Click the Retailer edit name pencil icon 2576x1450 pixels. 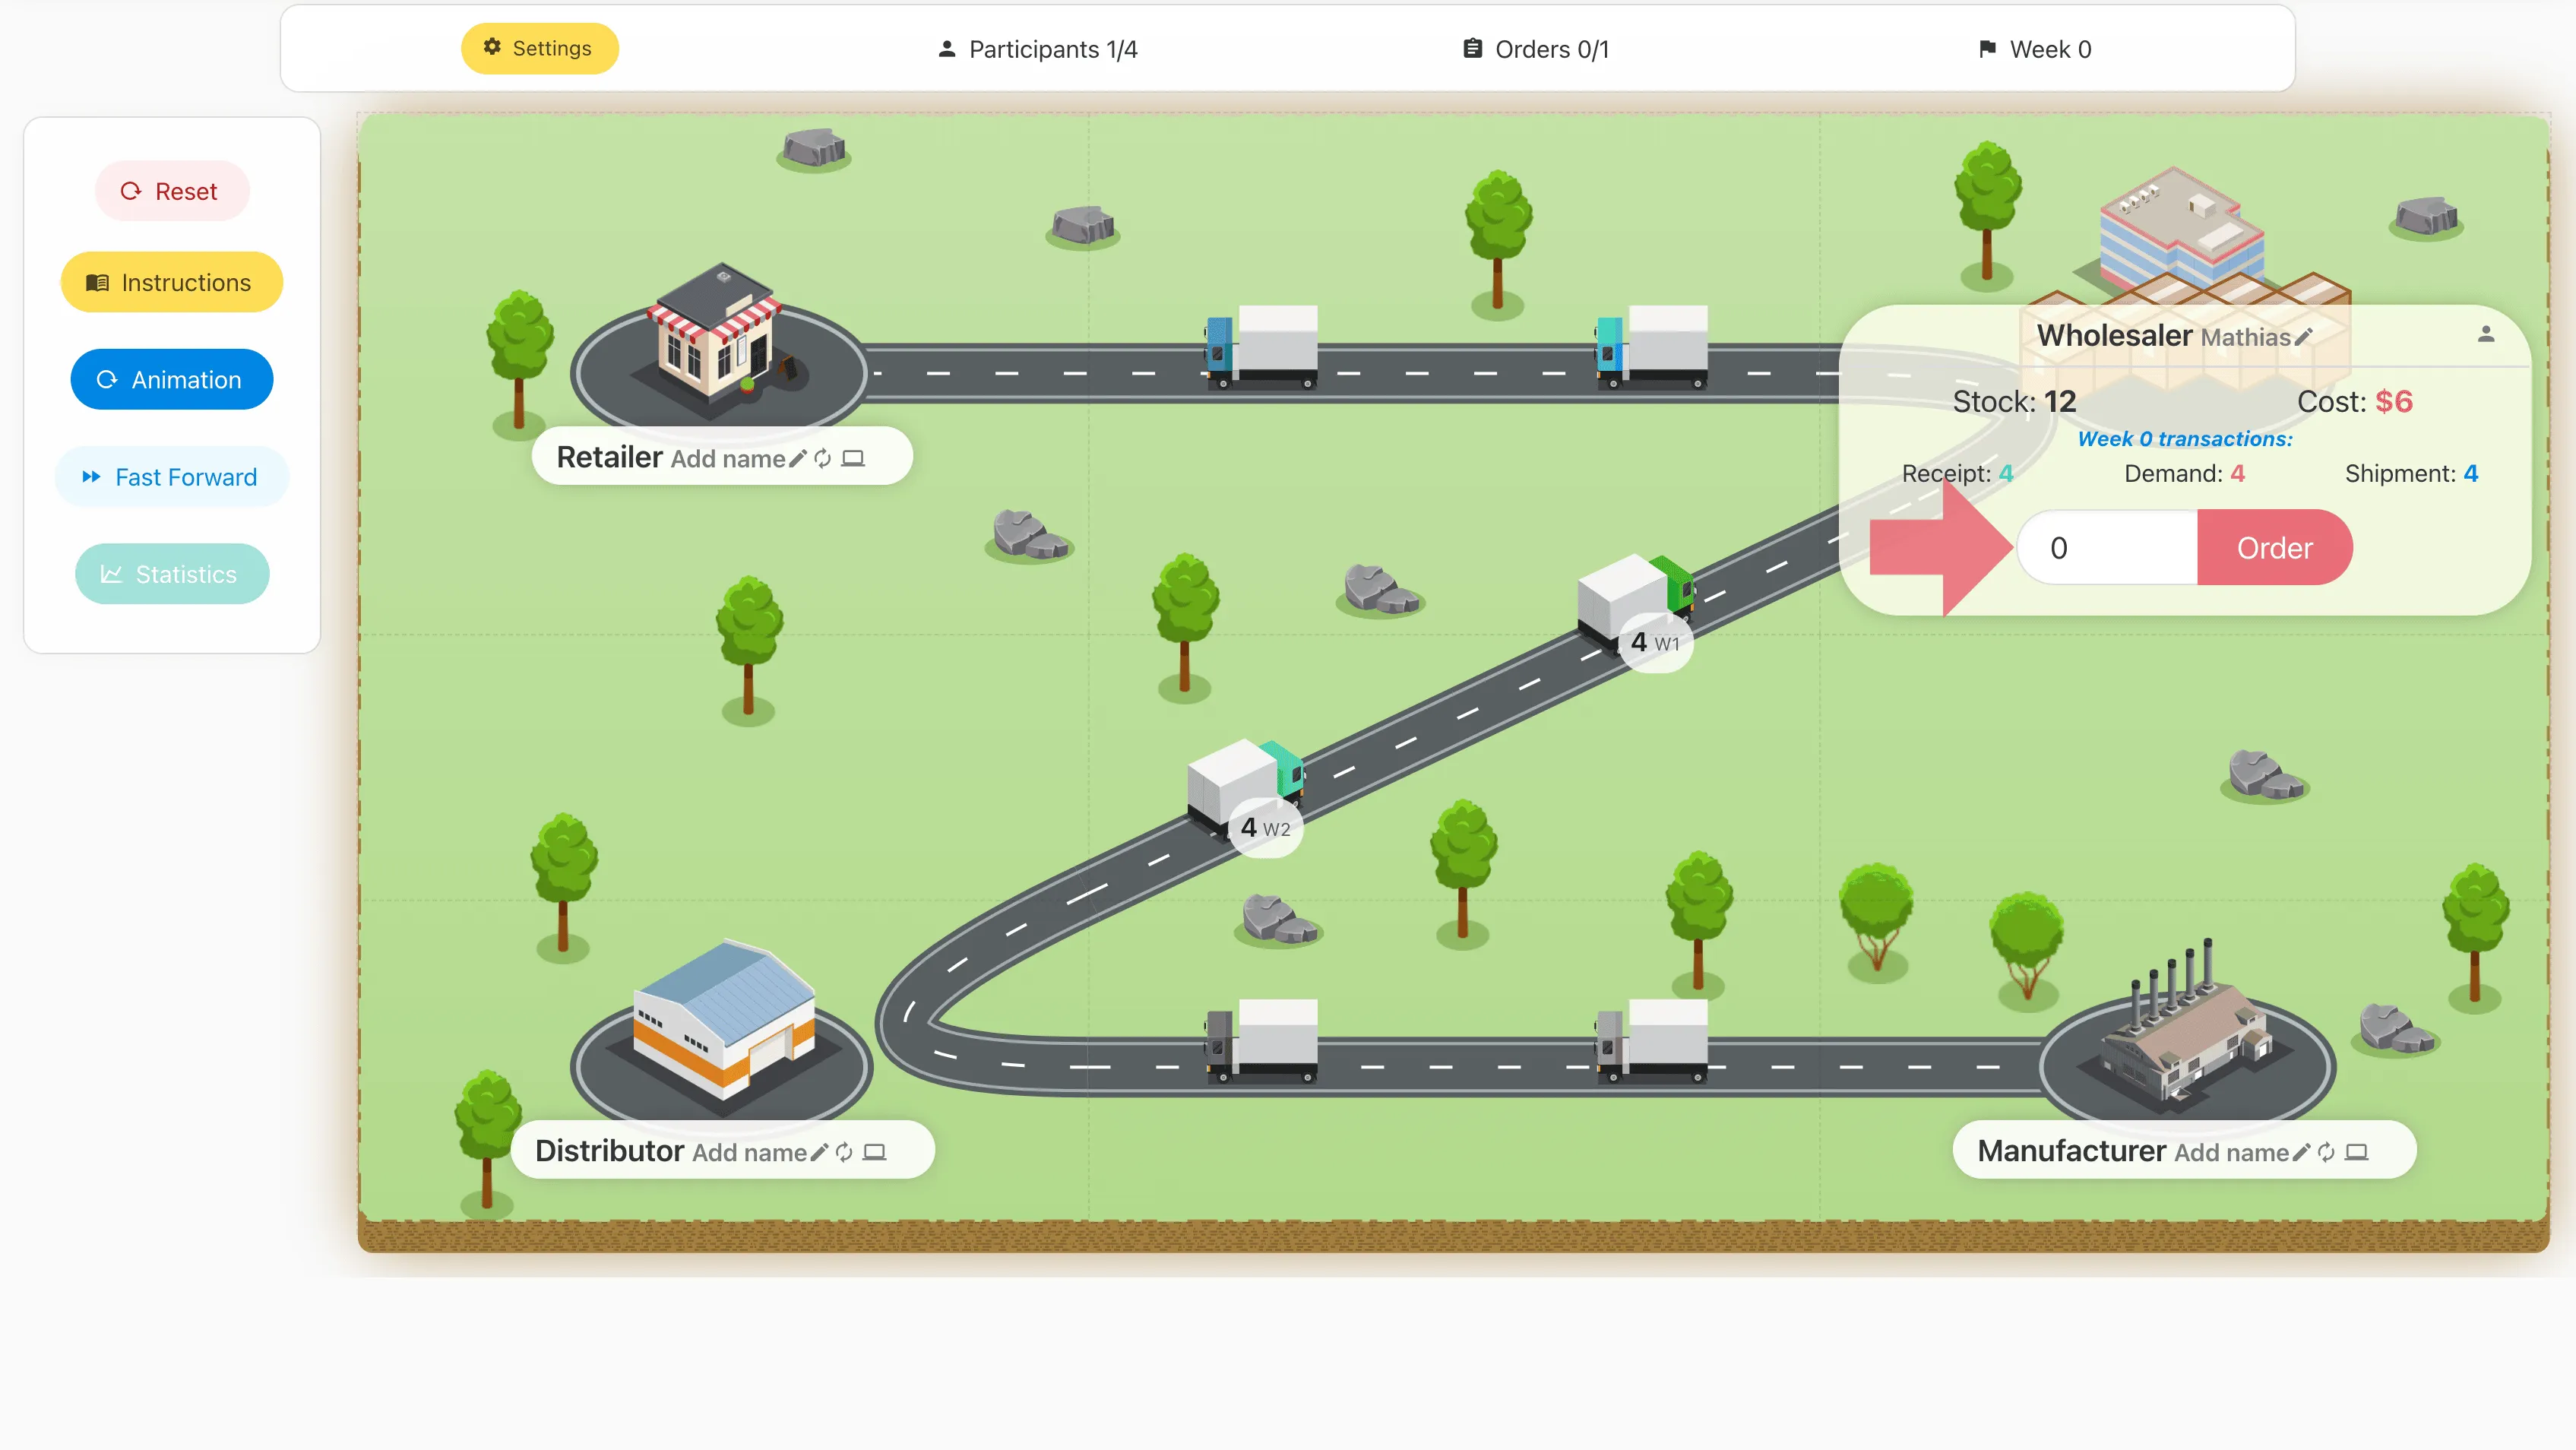click(797, 459)
